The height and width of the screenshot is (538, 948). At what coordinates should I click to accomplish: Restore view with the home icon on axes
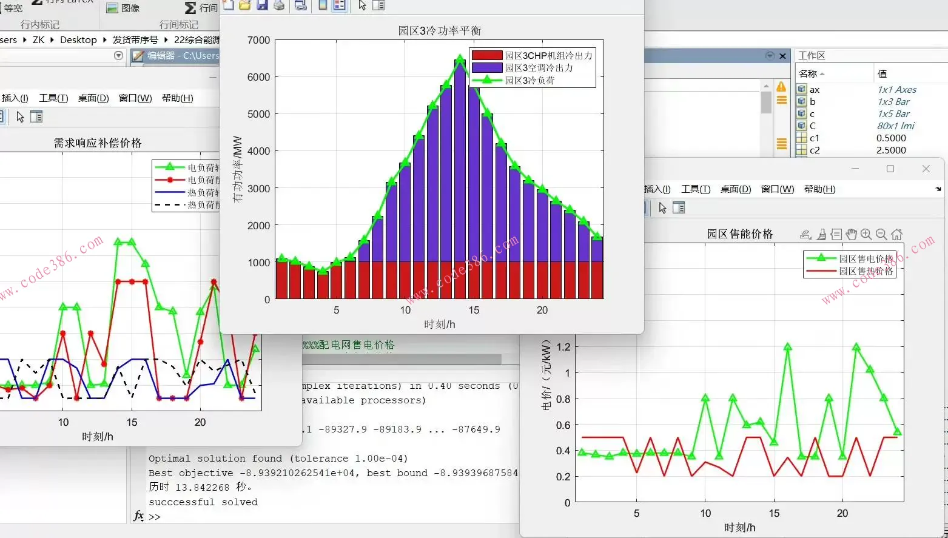pyautogui.click(x=897, y=235)
